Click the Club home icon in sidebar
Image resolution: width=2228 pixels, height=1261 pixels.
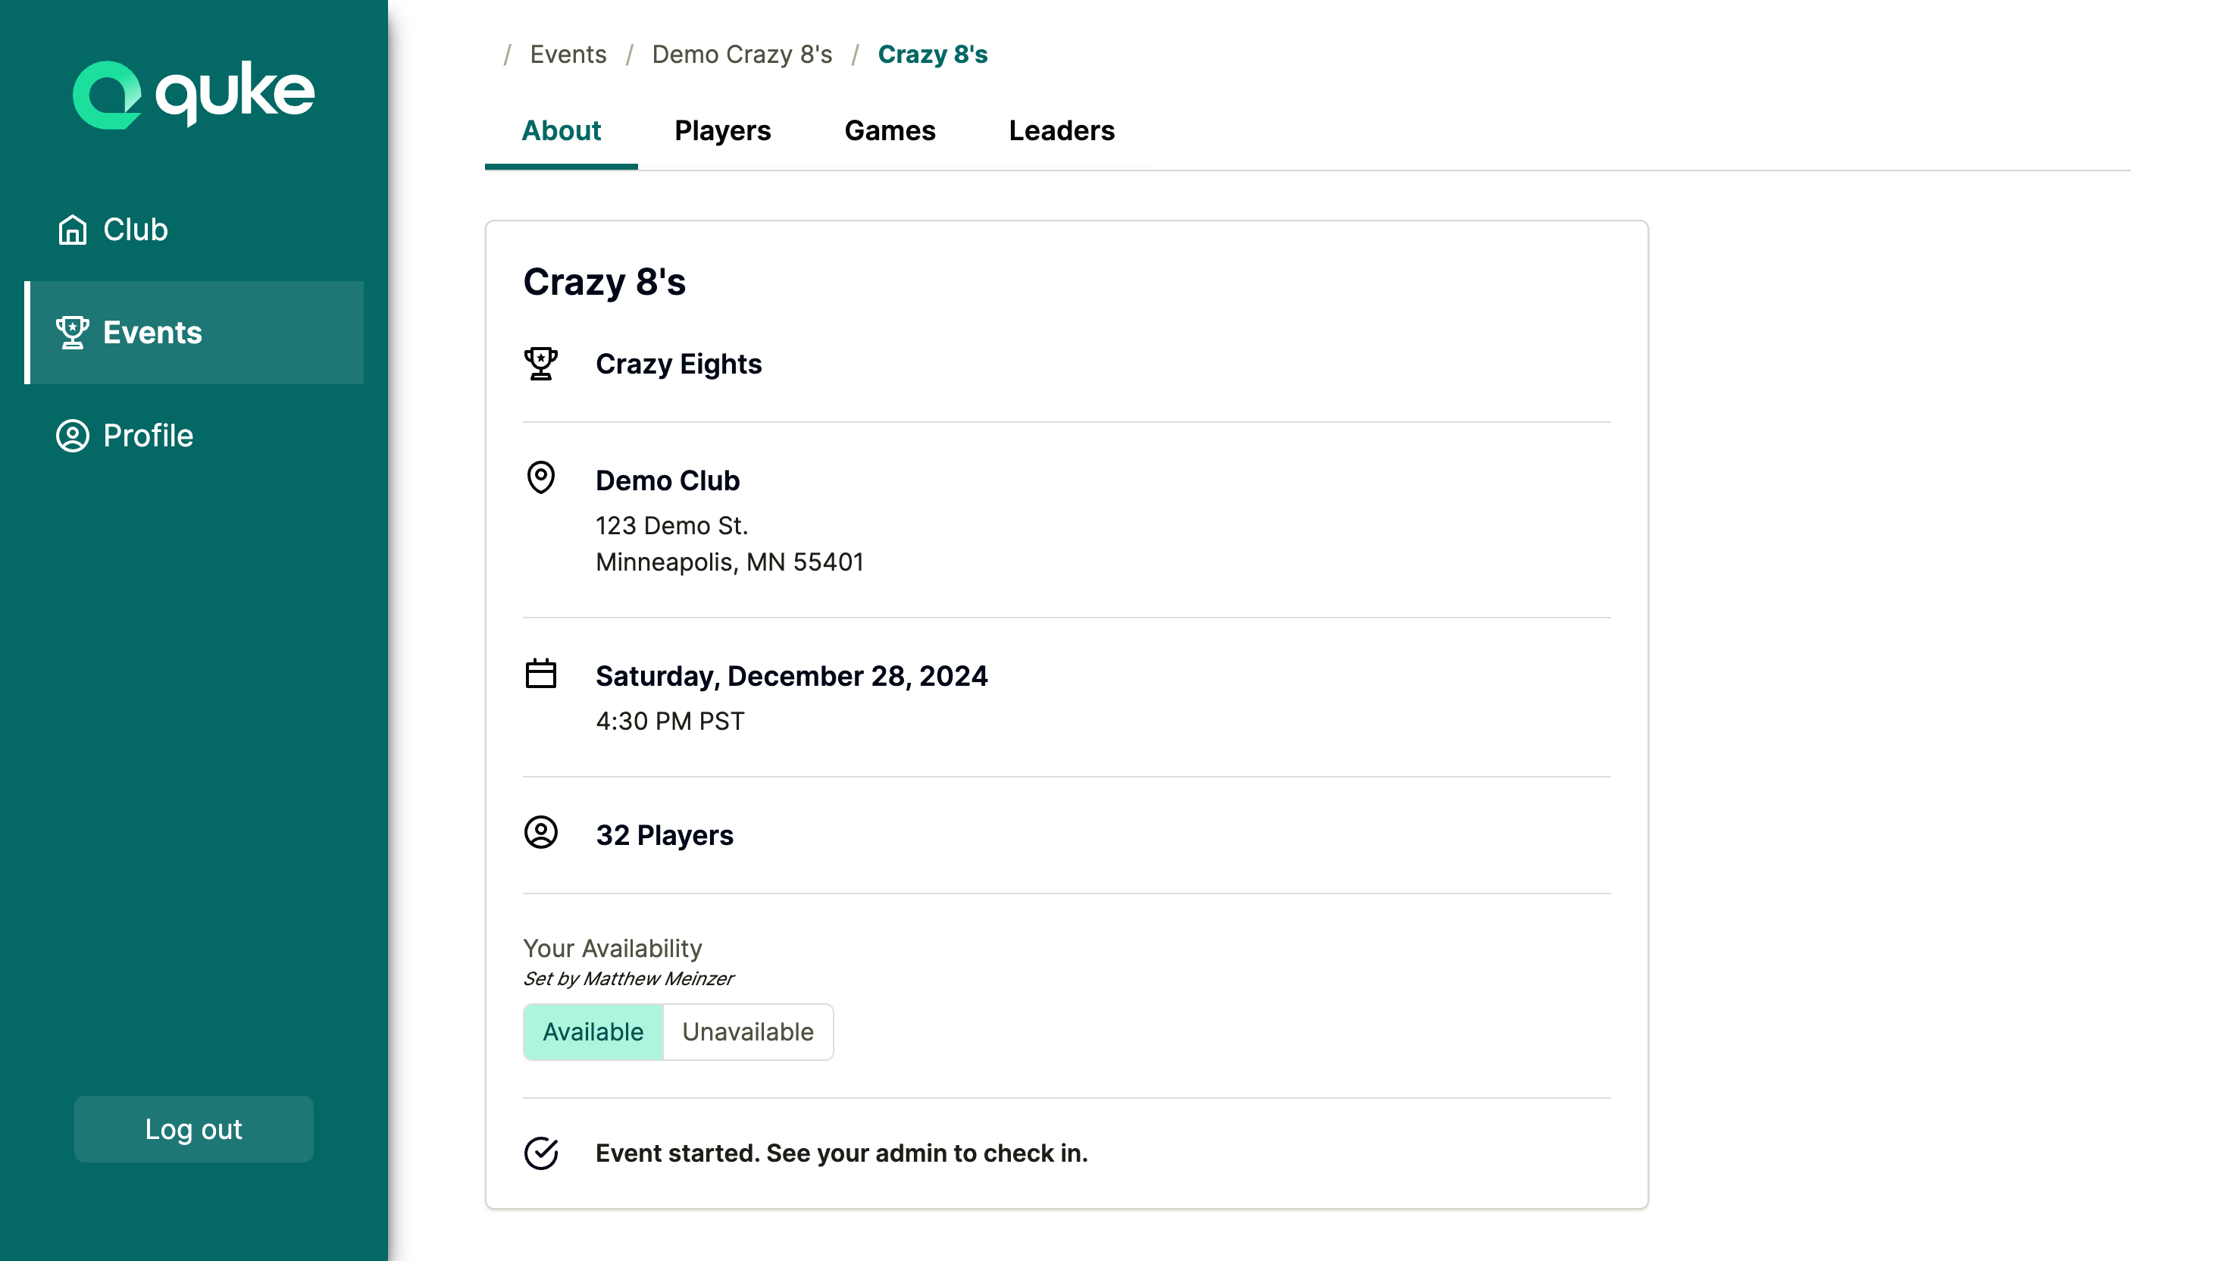73,230
